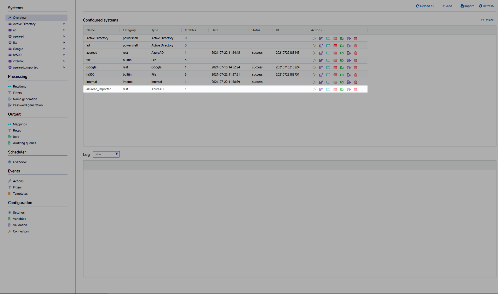Open the blue book icon for ad row

[x=328, y=46]
